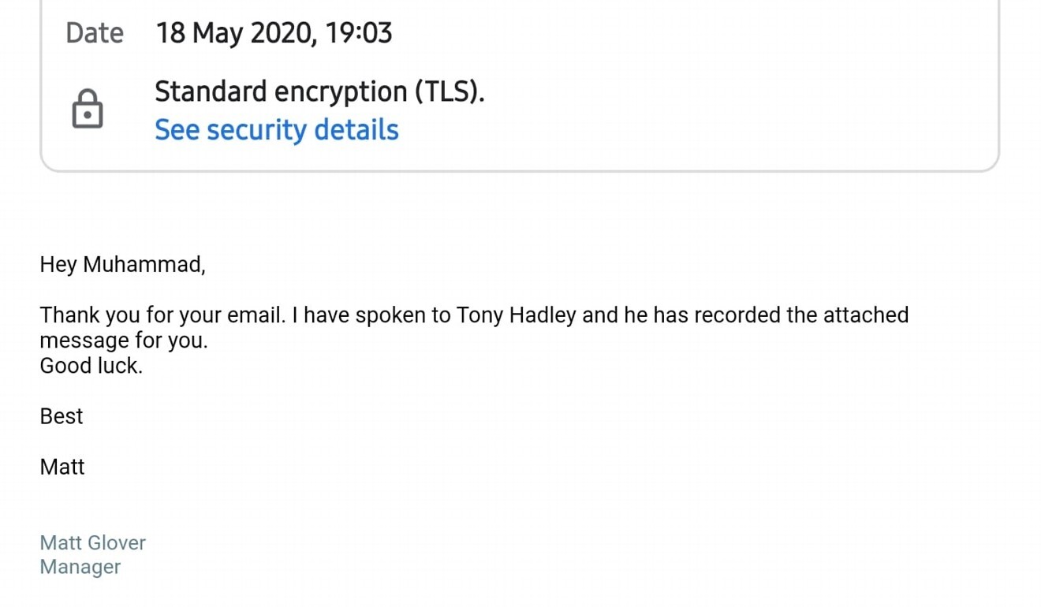Click the word Hey in the greeting
The width and height of the screenshot is (1041, 607).
click(x=58, y=265)
